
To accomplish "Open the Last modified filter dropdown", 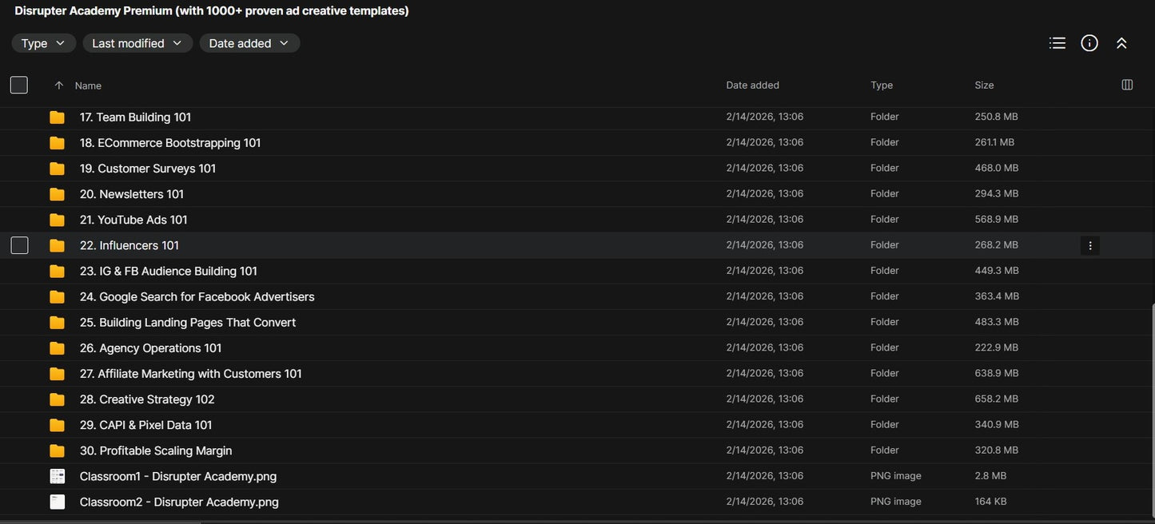I will tap(137, 43).
